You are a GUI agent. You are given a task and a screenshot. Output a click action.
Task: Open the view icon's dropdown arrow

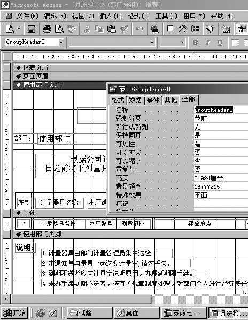coord(19,29)
